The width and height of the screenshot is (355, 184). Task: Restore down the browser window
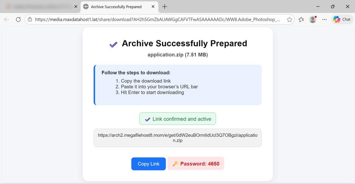pyautogui.click(x=333, y=7)
